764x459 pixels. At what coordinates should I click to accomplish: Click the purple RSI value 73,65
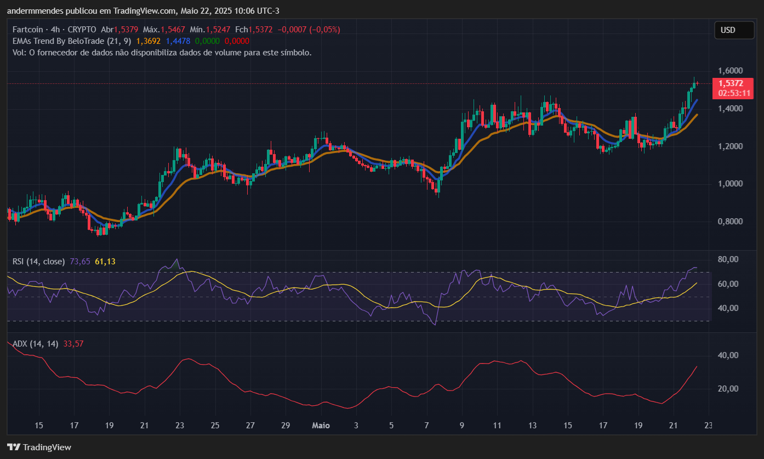80,262
